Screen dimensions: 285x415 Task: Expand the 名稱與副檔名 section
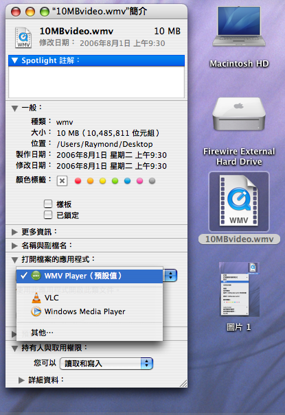click(x=14, y=246)
